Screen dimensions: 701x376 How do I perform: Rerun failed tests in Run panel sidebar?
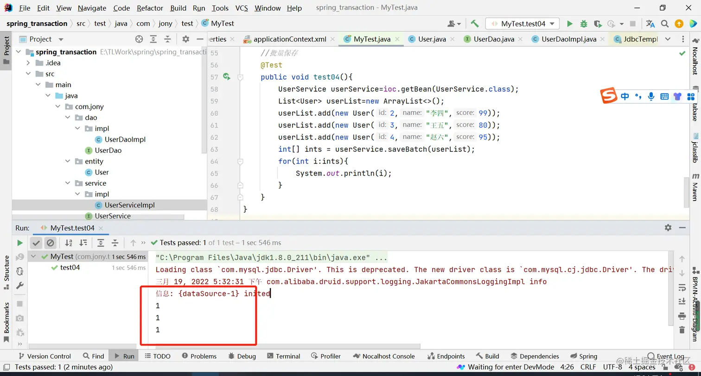pos(19,257)
